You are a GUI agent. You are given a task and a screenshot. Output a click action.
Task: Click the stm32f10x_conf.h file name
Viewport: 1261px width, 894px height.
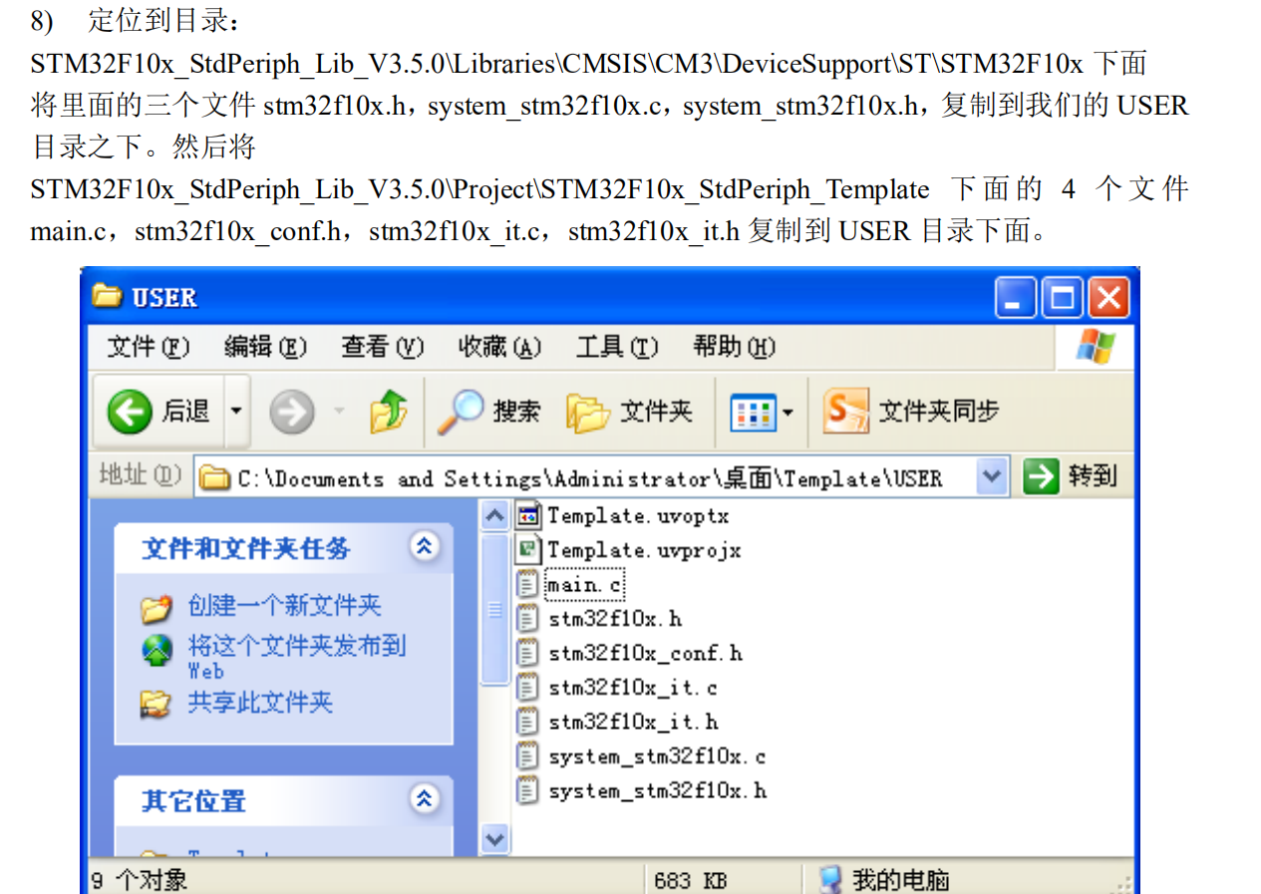[x=646, y=654]
